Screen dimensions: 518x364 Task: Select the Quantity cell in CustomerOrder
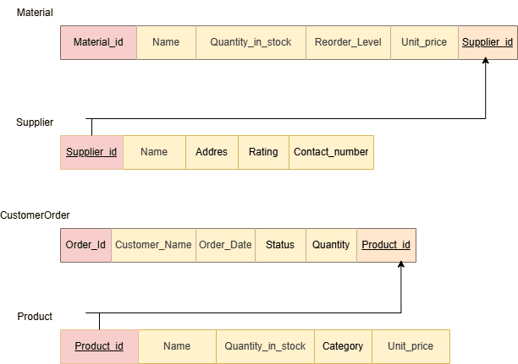(x=331, y=245)
